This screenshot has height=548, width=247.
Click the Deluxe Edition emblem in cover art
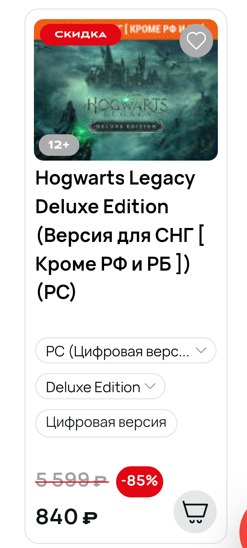[126, 126]
